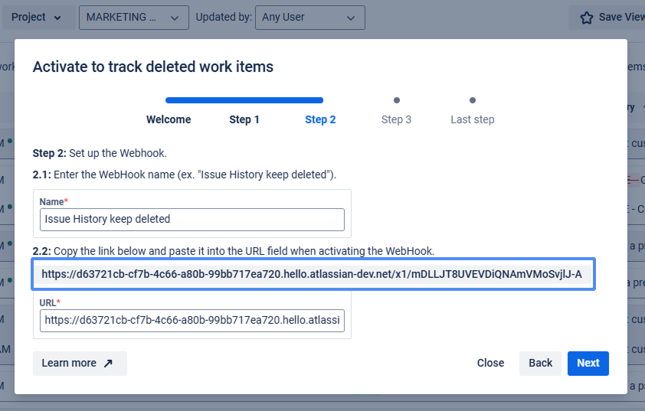Image resolution: width=645 pixels, height=411 pixels.
Task: Go to the Welcome step
Action: click(169, 119)
